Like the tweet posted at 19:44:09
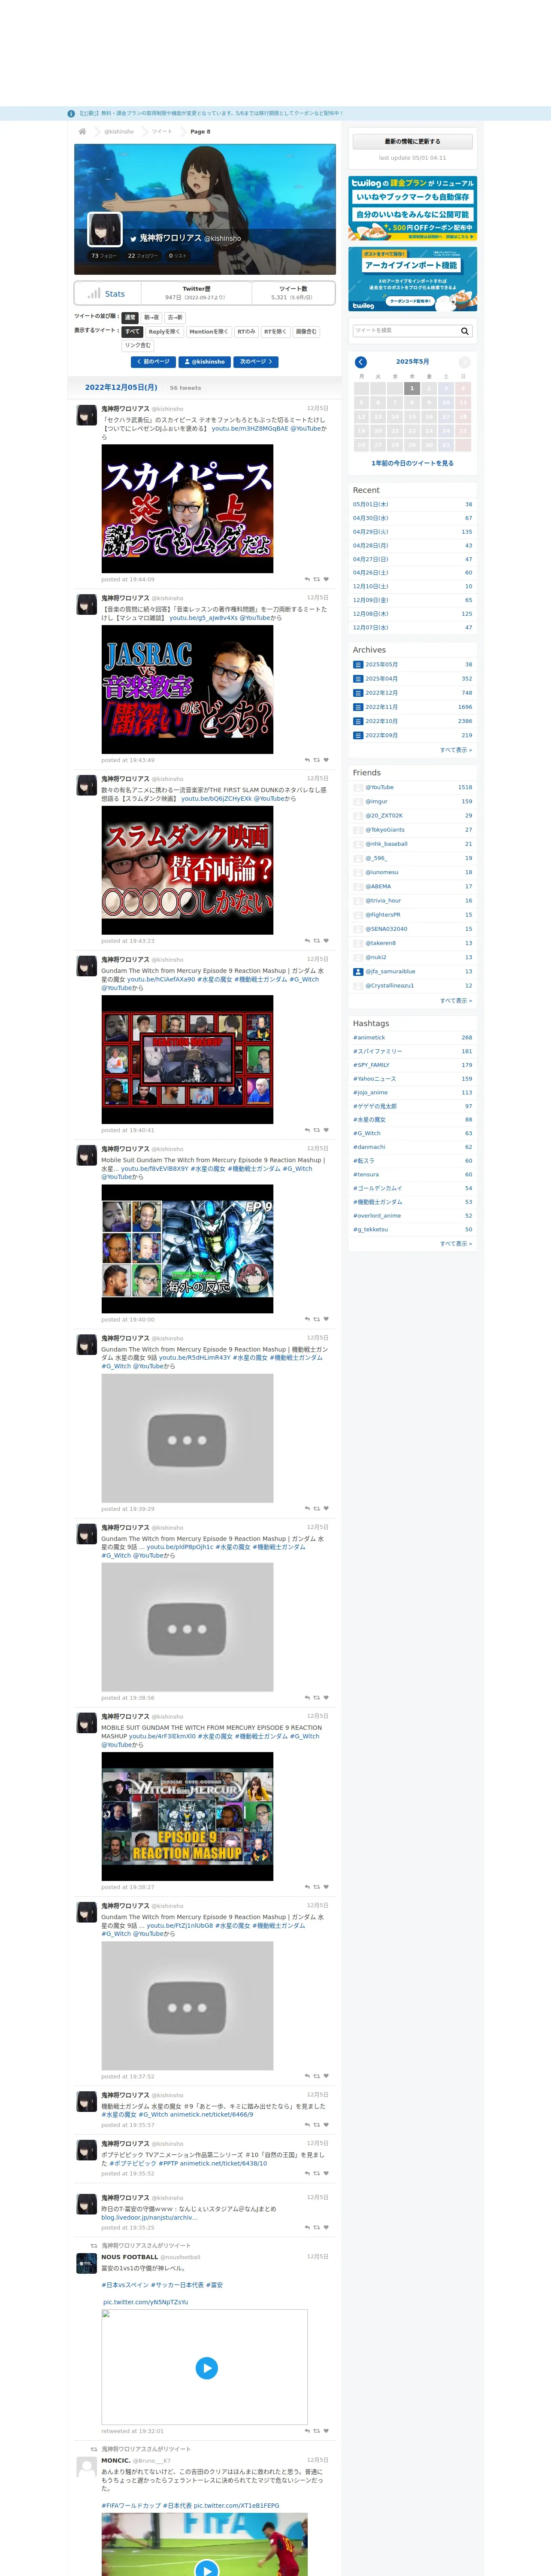The image size is (551, 2576). (326, 579)
